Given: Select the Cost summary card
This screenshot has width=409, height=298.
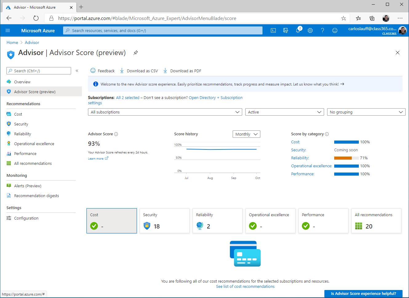Looking at the screenshot, I should click(x=112, y=221).
